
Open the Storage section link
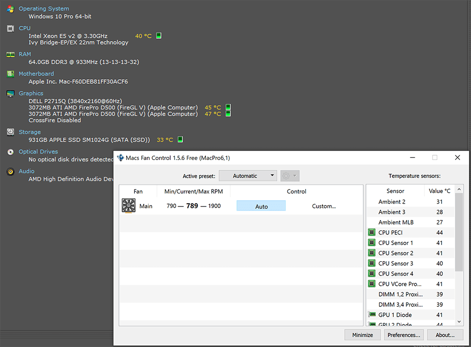30,132
